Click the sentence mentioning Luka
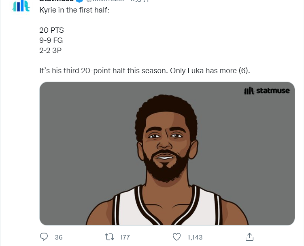Viewport: 304px width, 246px height. pos(145,71)
